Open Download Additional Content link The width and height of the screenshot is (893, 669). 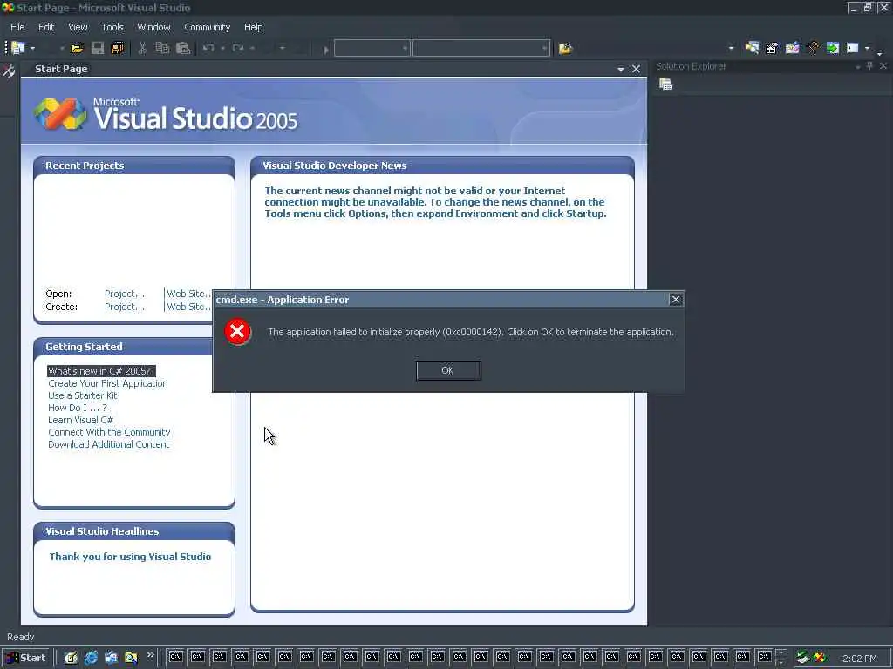109,444
